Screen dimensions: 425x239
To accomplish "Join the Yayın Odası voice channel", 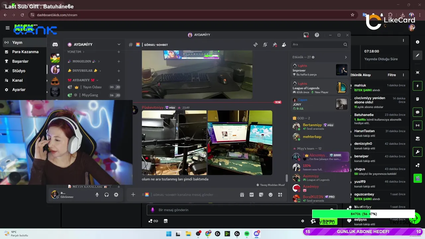I will point(94,87).
